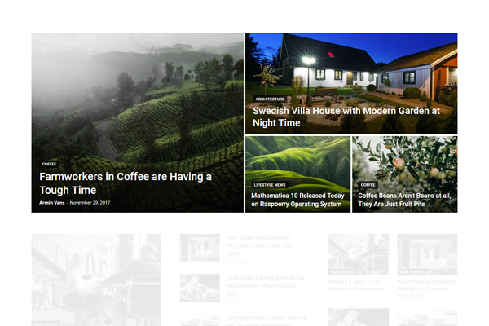Open SpringFest One Fashion Show article
The width and height of the screenshot is (489, 326).
coord(267,321)
